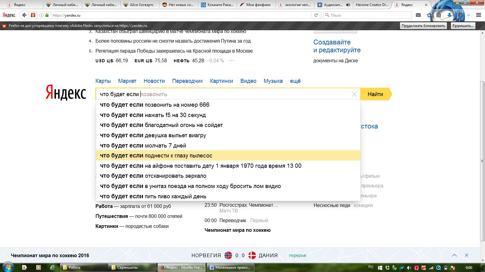Image resolution: width=485 pixels, height=272 pixels.
Task: Expand more exchange rates via three dots
Action: (x=231, y=60)
